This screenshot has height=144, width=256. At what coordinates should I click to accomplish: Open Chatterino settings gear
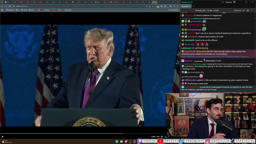pyautogui.click(x=234, y=2)
